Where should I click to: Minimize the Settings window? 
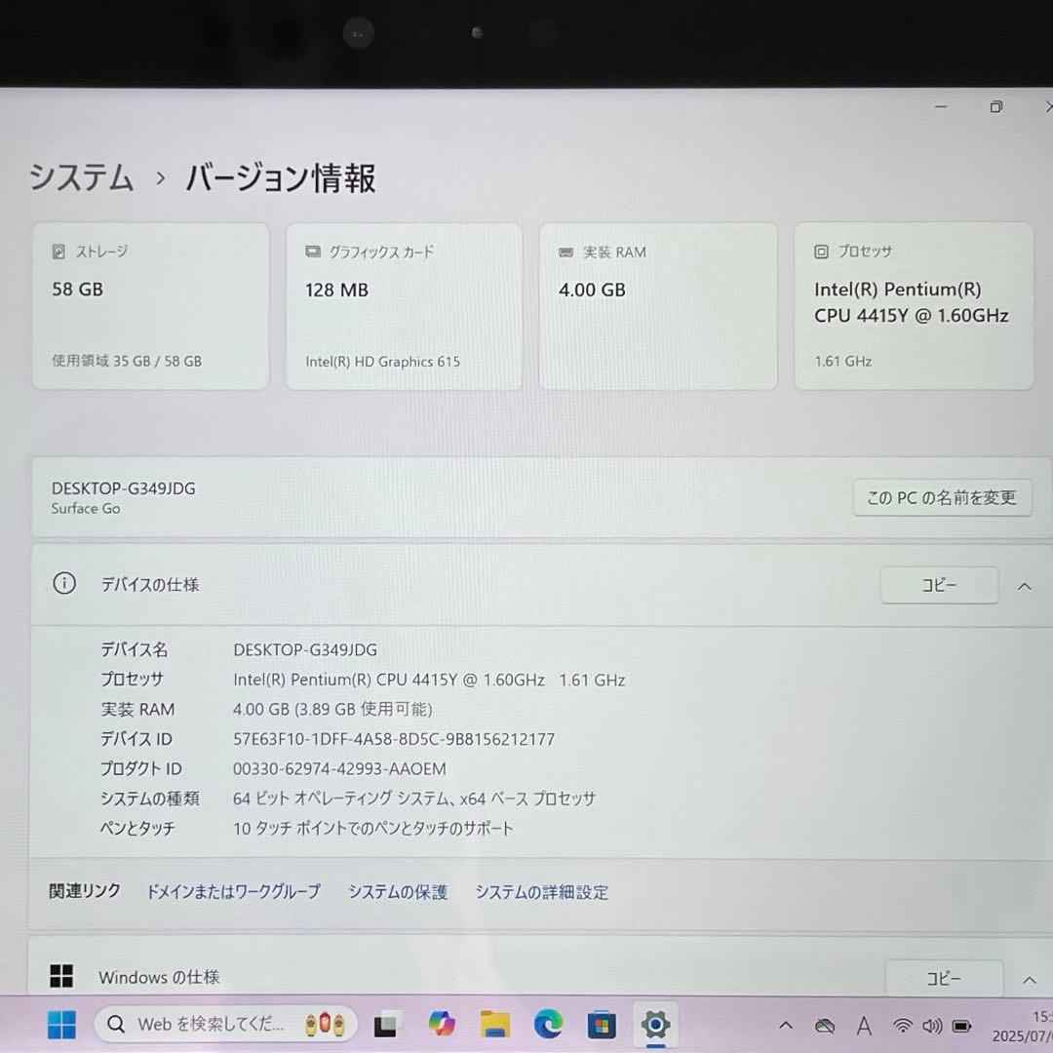[x=941, y=107]
